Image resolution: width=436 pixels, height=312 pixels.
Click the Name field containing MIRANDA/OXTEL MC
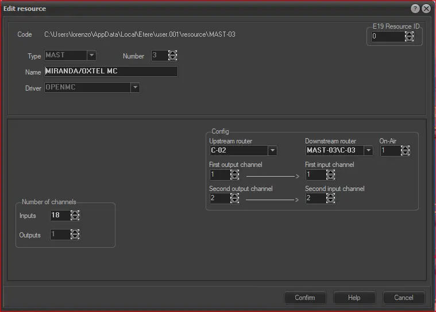click(111, 72)
